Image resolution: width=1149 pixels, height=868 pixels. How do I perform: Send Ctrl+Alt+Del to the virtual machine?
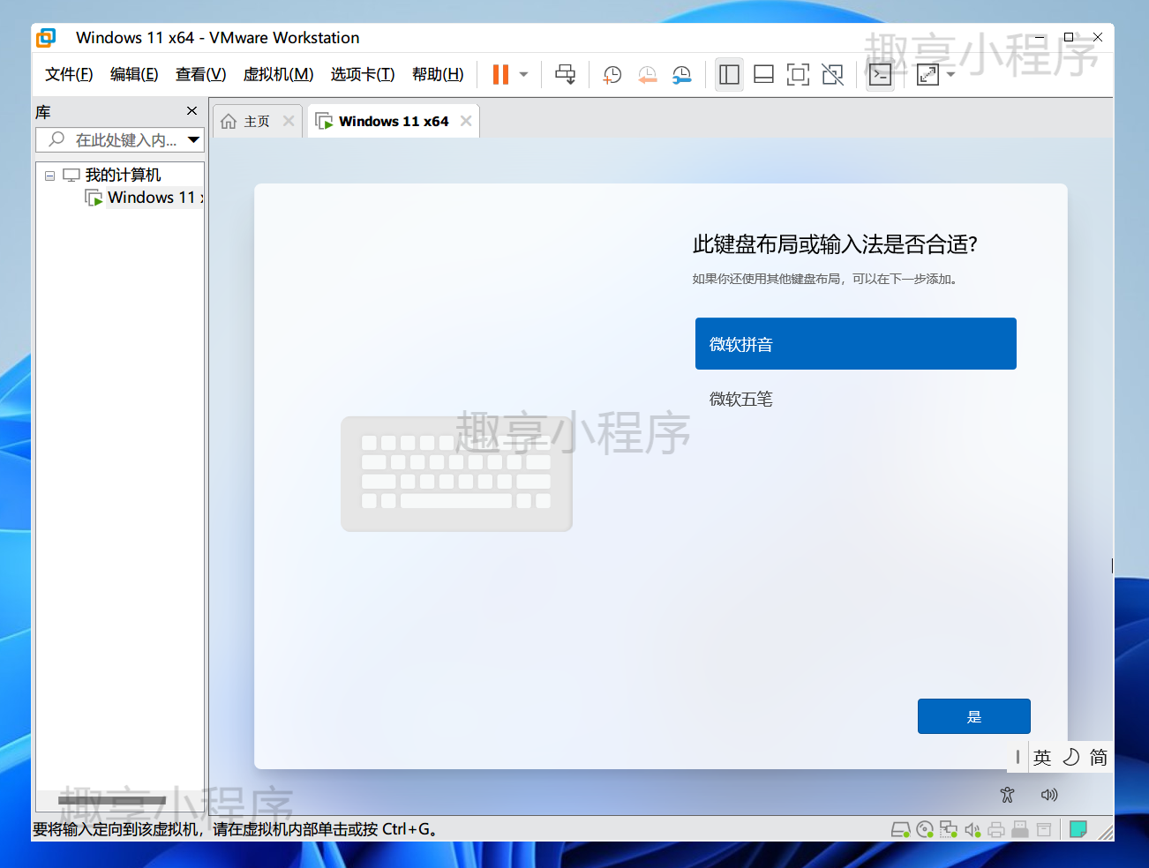[566, 74]
